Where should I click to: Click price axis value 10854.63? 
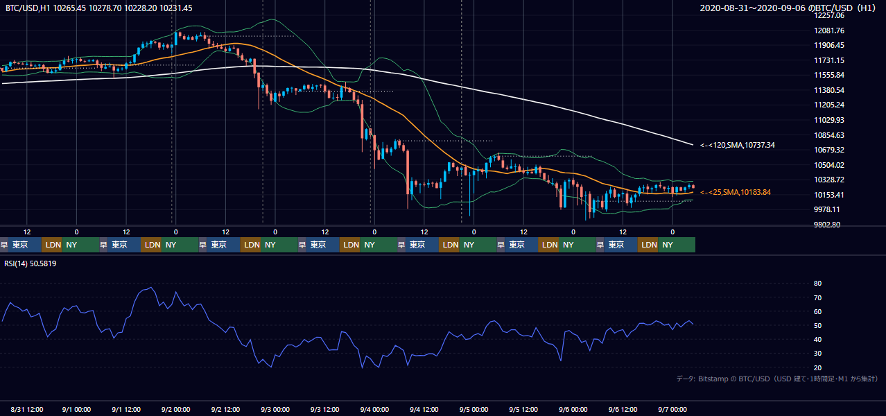tap(829, 135)
